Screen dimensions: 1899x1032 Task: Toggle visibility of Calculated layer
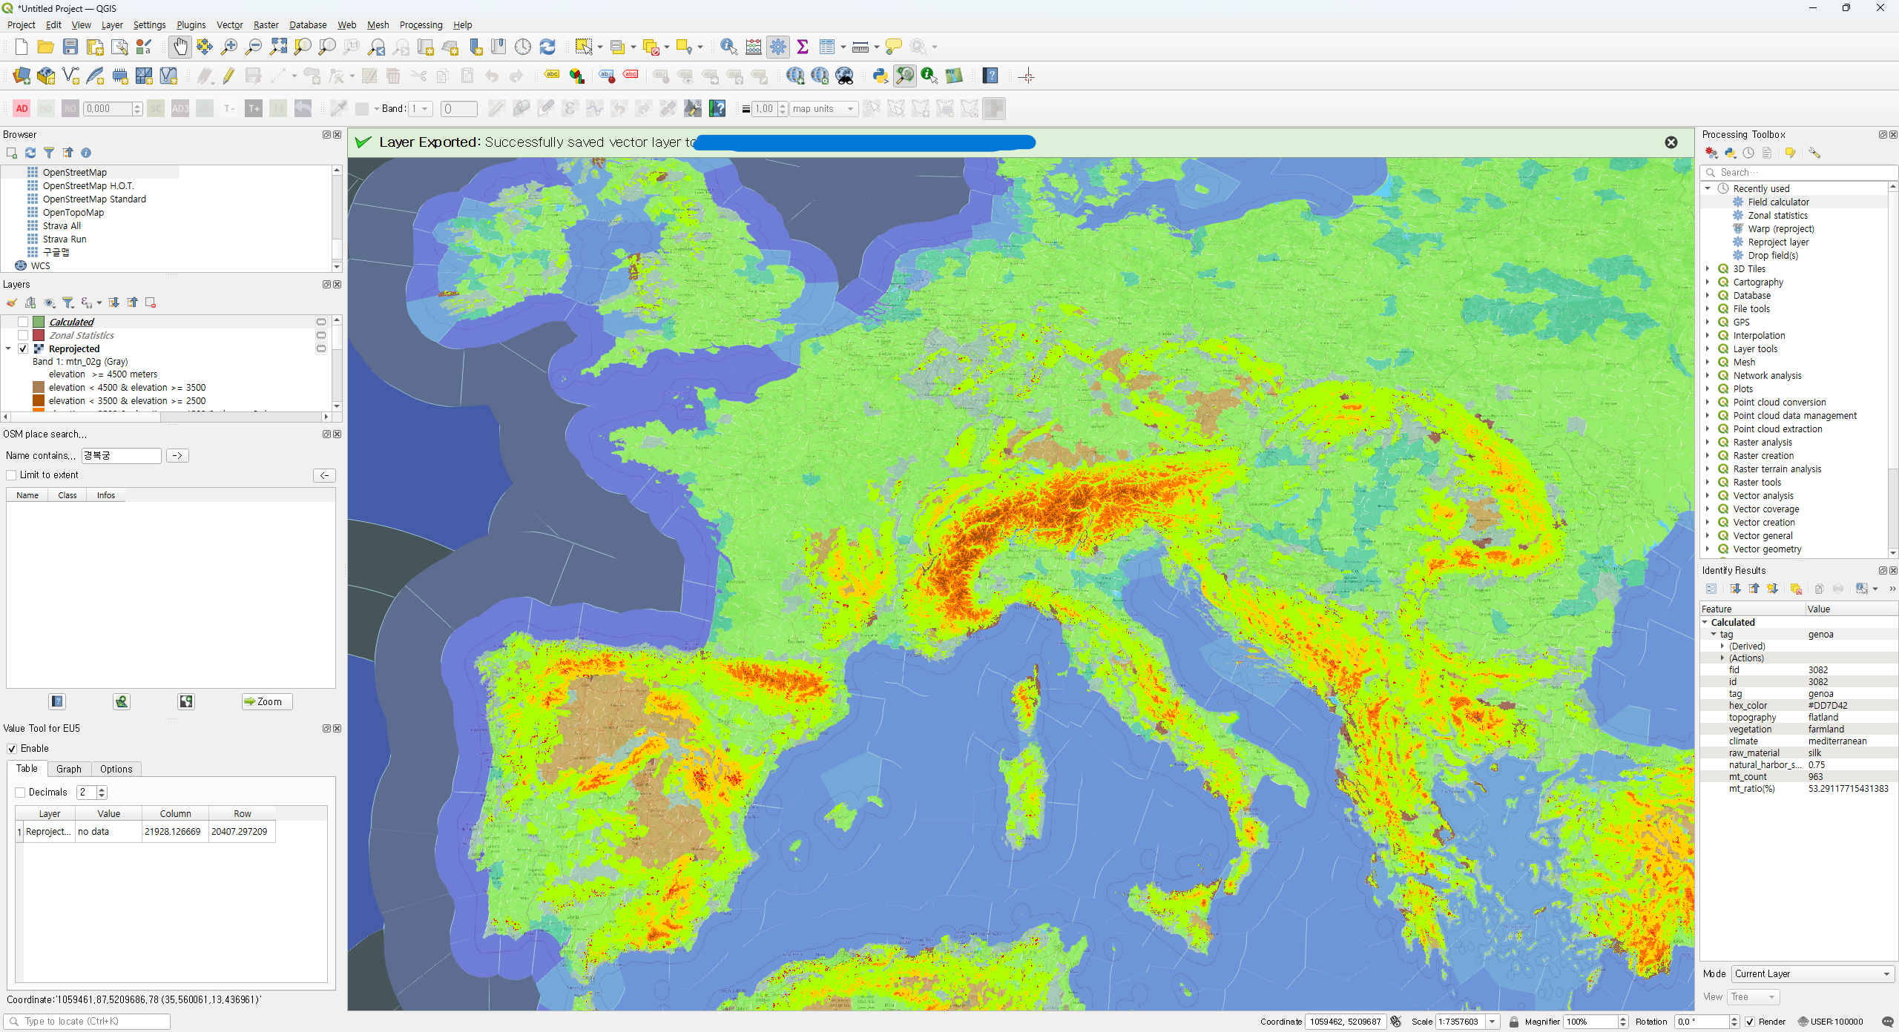coord(23,322)
